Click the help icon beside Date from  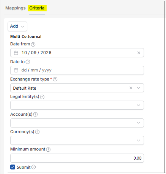click(x=33, y=44)
